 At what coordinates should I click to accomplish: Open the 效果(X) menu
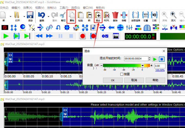click(27, 8)
